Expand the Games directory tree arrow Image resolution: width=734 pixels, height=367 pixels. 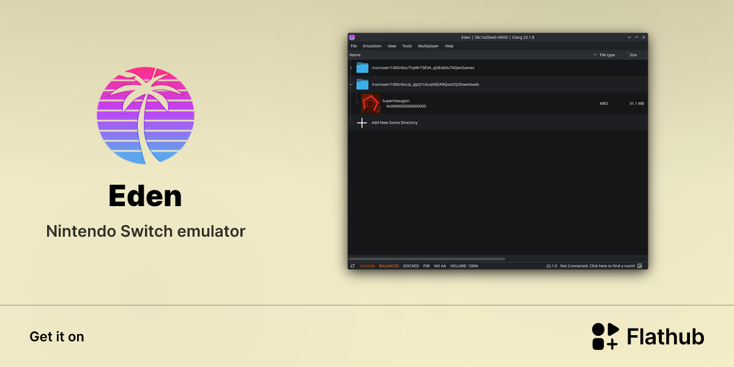pyautogui.click(x=351, y=67)
